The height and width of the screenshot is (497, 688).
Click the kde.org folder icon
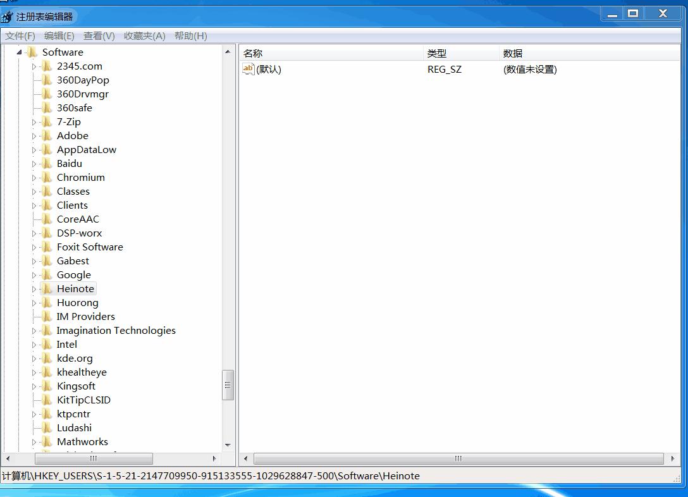point(47,359)
